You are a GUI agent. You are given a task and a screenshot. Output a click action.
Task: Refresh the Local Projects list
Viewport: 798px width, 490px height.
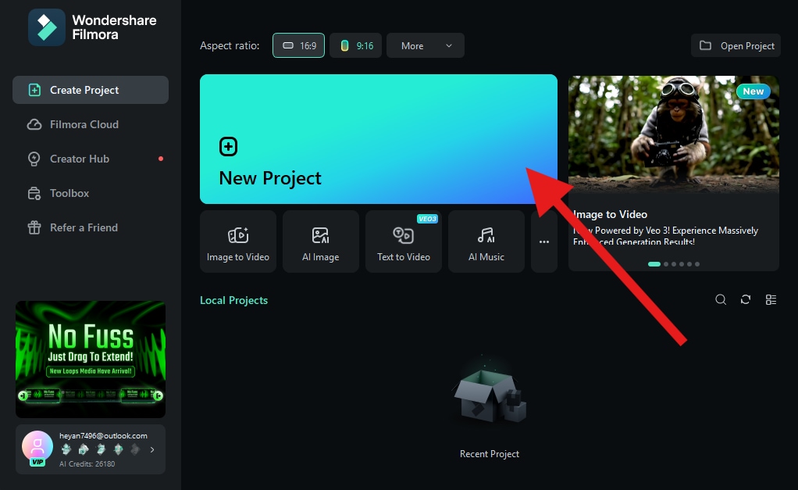[745, 299]
